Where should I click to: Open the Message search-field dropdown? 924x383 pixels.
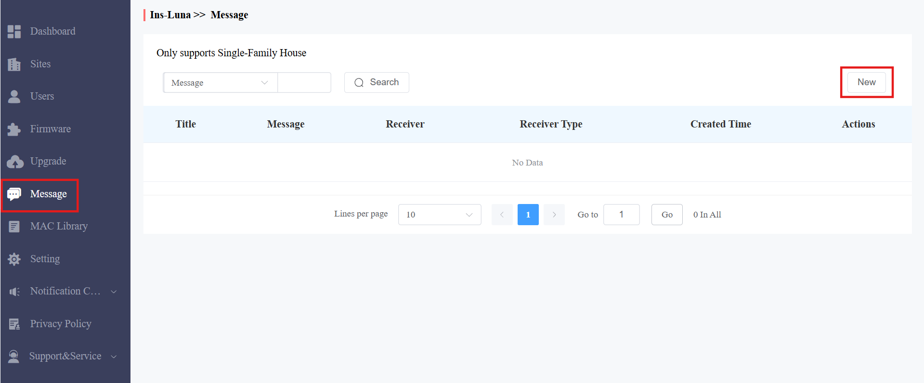(x=221, y=83)
